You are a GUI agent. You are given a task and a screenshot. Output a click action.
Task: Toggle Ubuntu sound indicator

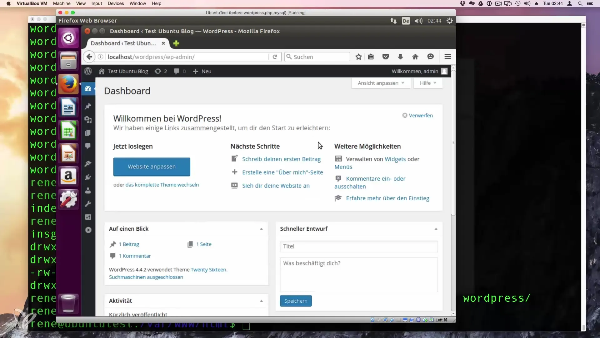tap(418, 21)
